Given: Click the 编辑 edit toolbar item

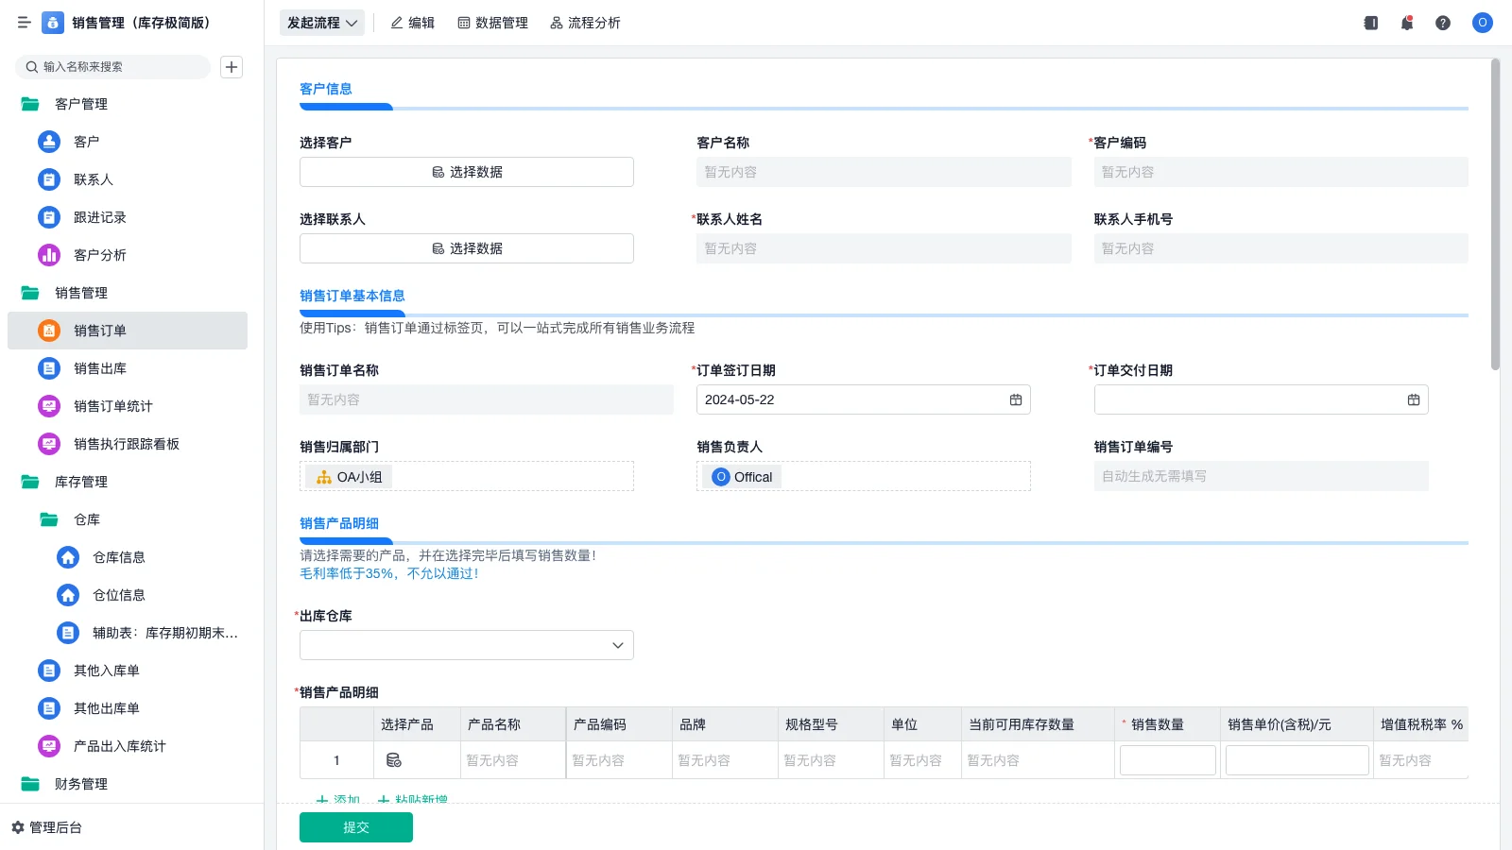Looking at the screenshot, I should (412, 23).
